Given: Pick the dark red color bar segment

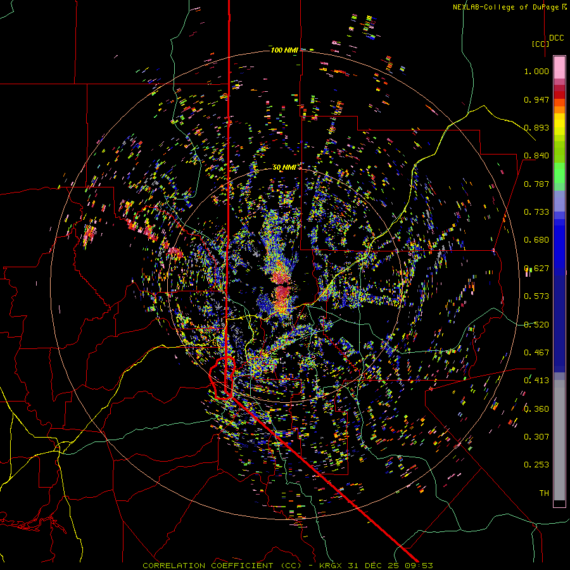Looking at the screenshot, I should (559, 95).
